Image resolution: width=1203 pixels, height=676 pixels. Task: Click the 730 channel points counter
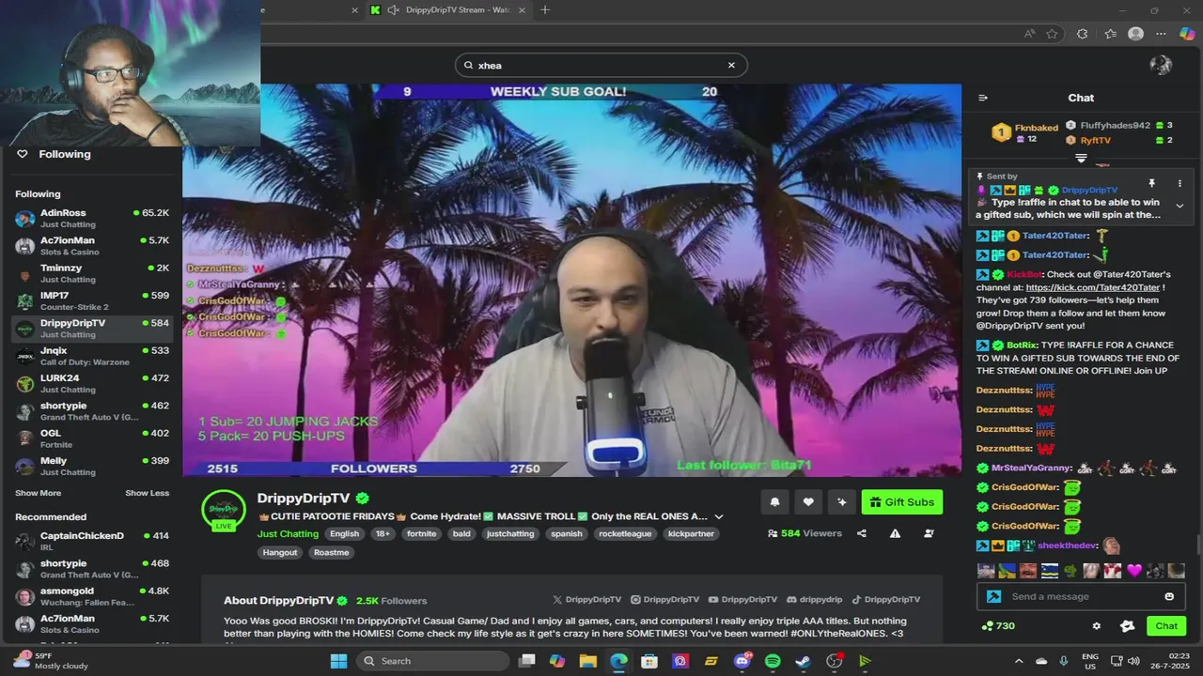click(998, 626)
